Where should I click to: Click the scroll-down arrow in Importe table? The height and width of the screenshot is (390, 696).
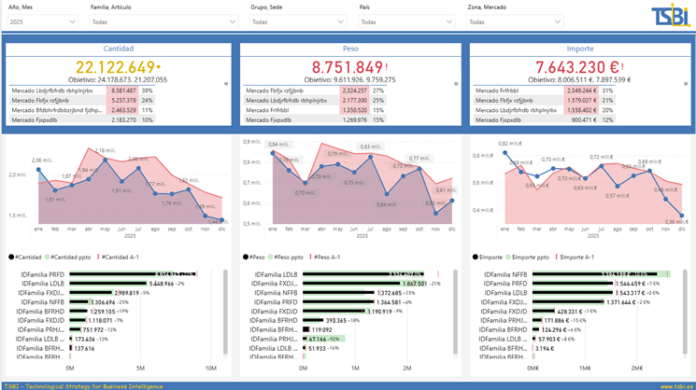pos(686,84)
